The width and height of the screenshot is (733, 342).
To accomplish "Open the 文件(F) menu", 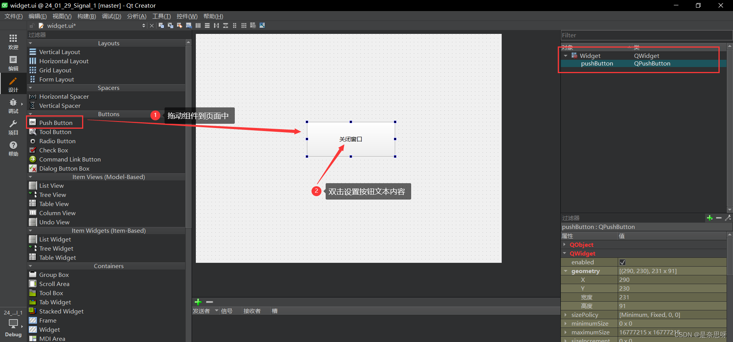I will click(x=13, y=16).
